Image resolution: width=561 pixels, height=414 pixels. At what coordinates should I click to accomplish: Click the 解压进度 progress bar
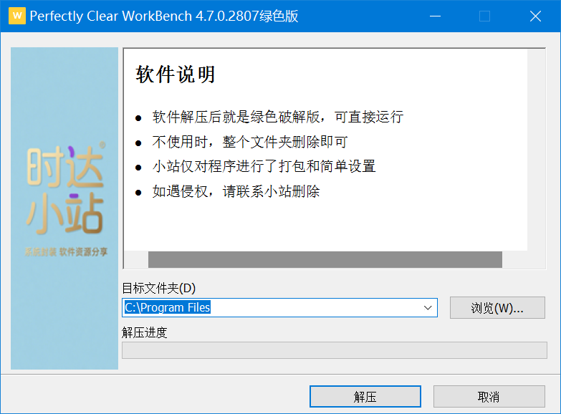334,350
